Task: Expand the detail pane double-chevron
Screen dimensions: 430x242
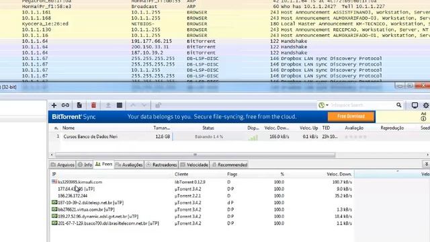Action: pos(427,164)
